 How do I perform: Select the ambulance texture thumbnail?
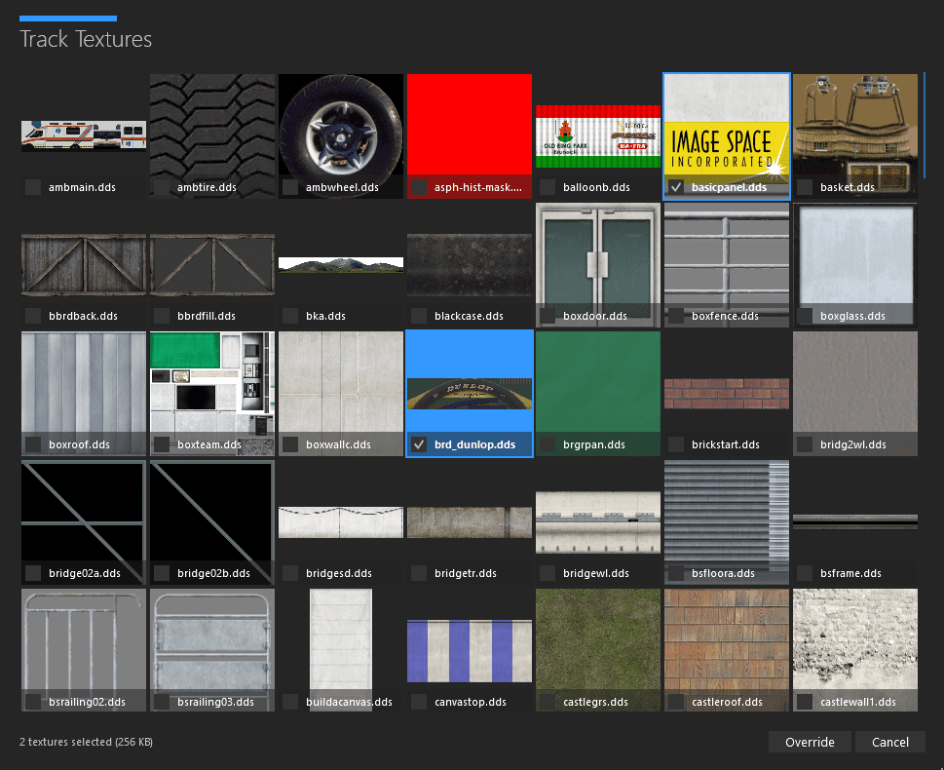point(84,135)
